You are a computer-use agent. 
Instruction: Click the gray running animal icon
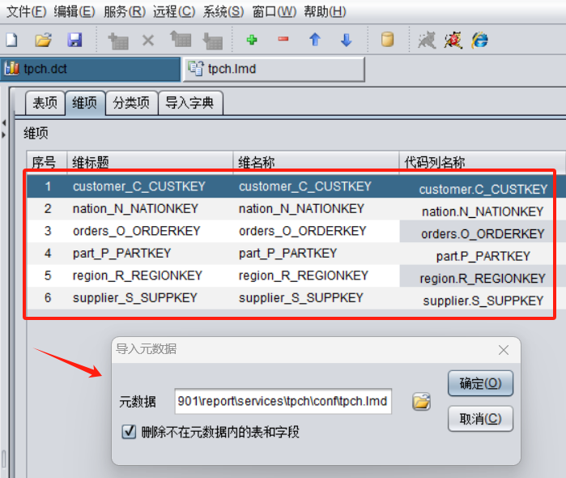point(427,40)
